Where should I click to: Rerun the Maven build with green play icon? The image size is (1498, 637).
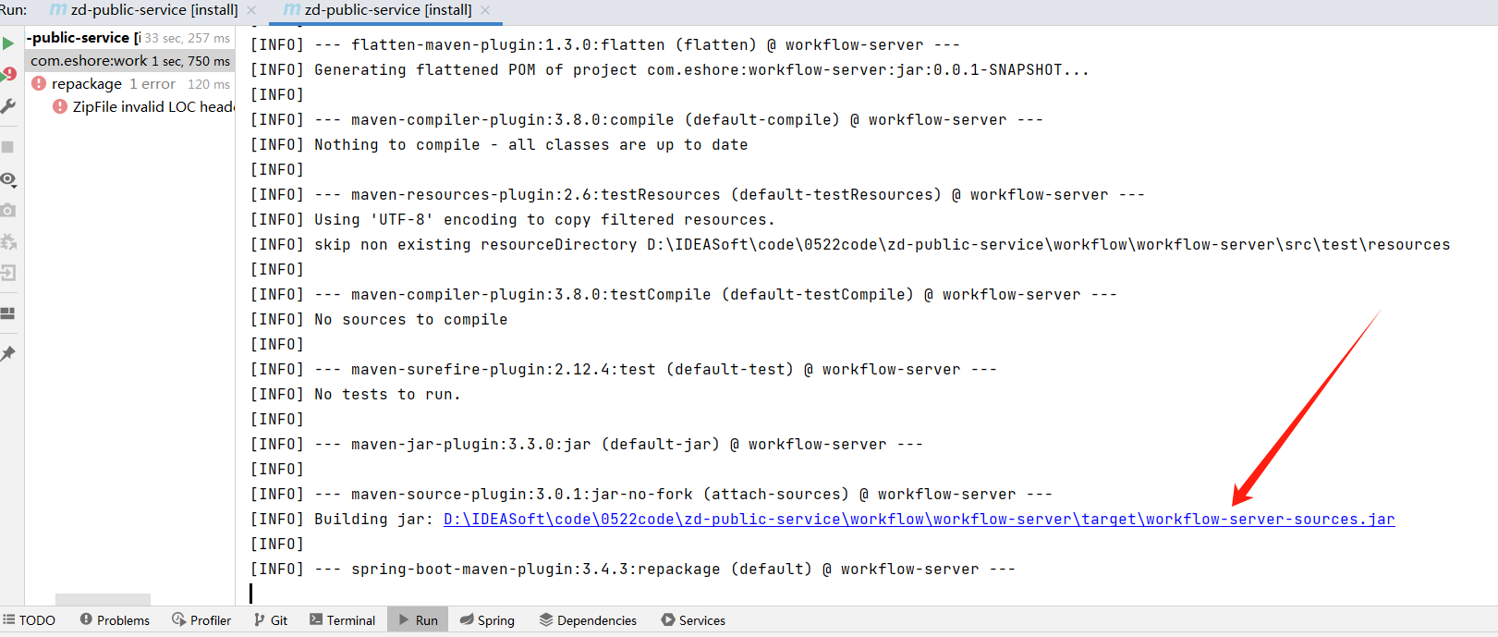(x=8, y=43)
